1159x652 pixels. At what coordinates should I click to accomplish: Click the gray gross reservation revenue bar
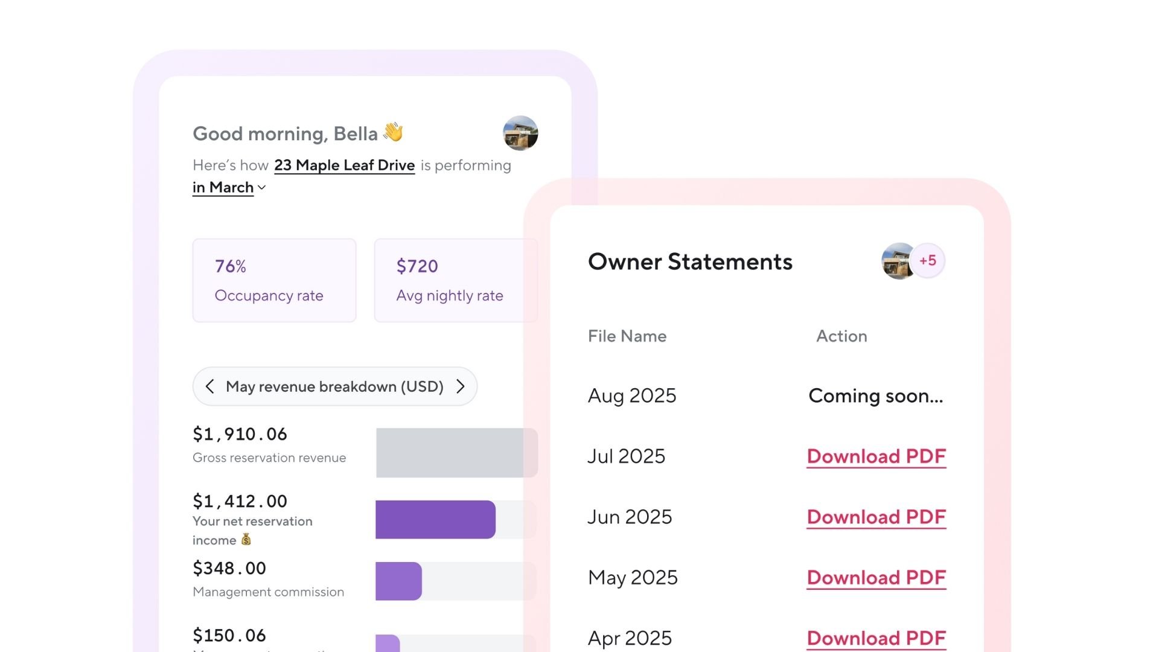click(449, 453)
